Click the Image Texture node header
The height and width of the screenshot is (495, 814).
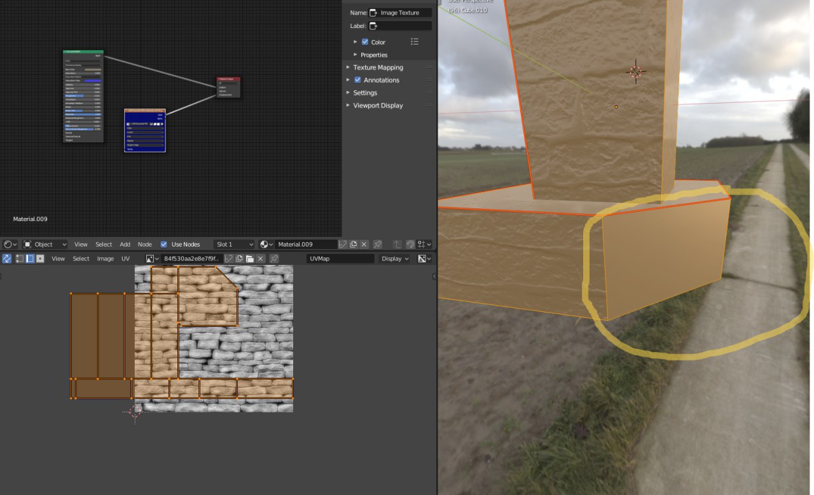click(x=145, y=111)
